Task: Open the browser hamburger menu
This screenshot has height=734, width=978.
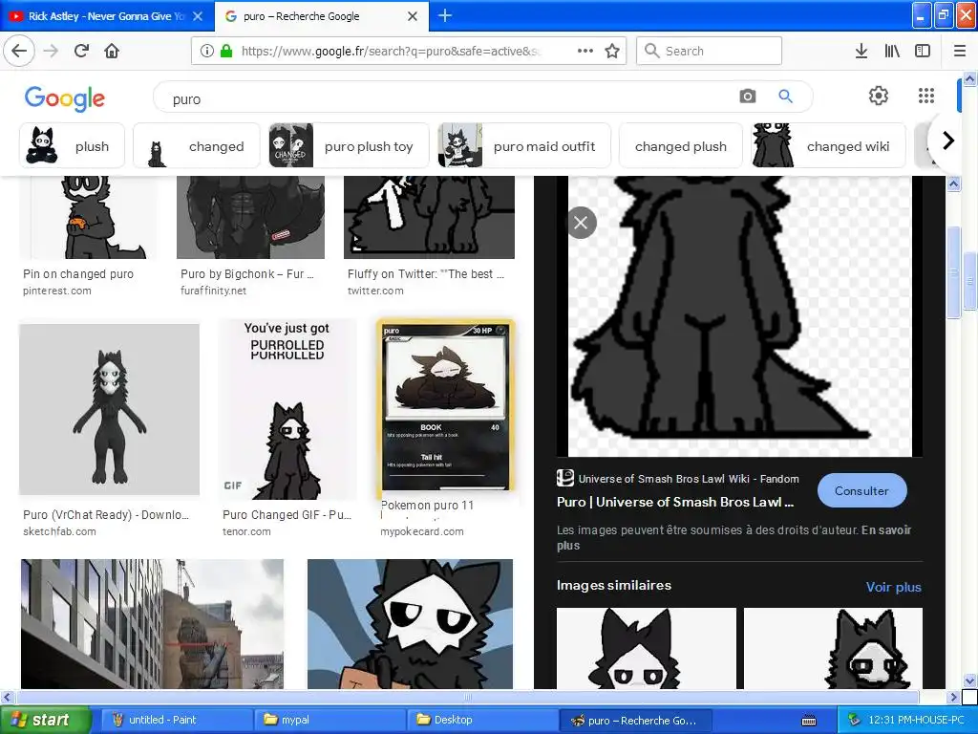Action: click(x=960, y=51)
